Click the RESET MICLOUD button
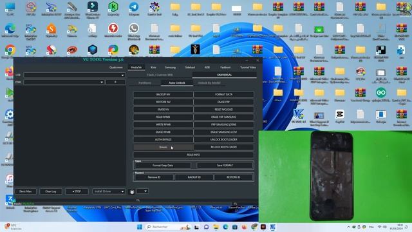The image size is (412, 232). coord(224,110)
